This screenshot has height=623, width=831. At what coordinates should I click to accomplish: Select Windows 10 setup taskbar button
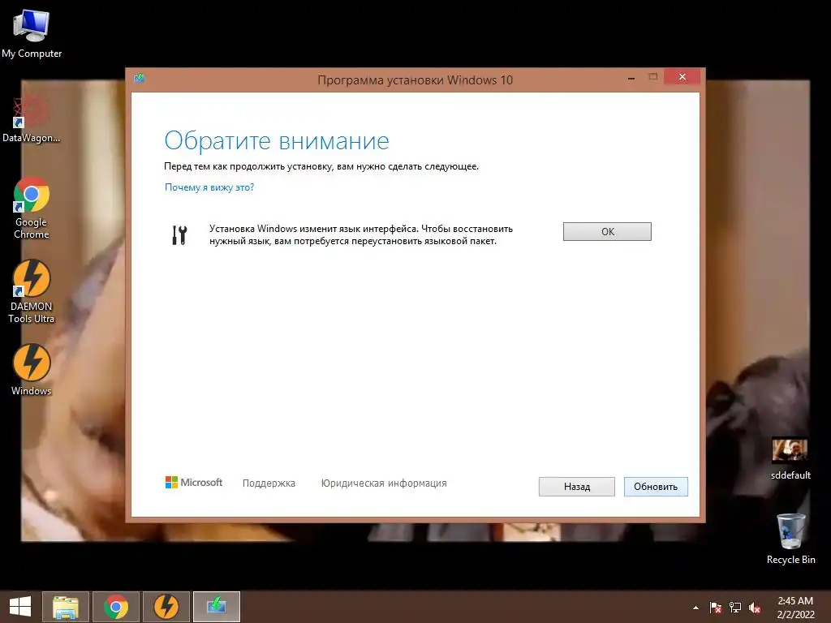pos(216,607)
